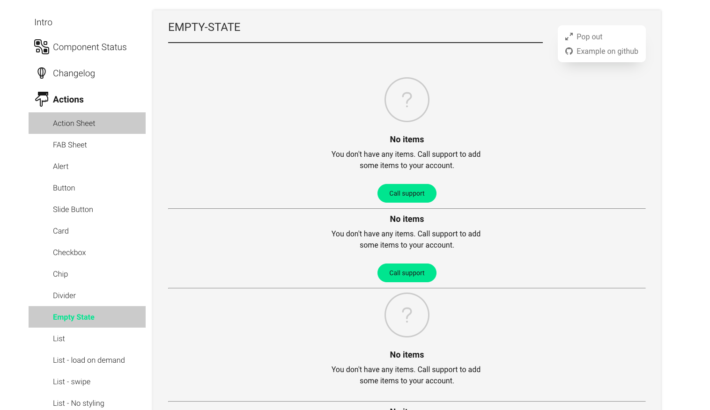Click the GitHub octocat icon
Viewport: 710px width, 410px height.
[569, 51]
